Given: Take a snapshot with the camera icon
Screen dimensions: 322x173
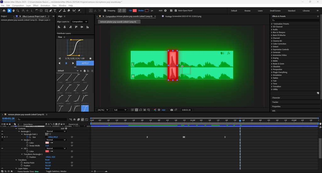Looking at the screenshot, I should tap(171, 110).
